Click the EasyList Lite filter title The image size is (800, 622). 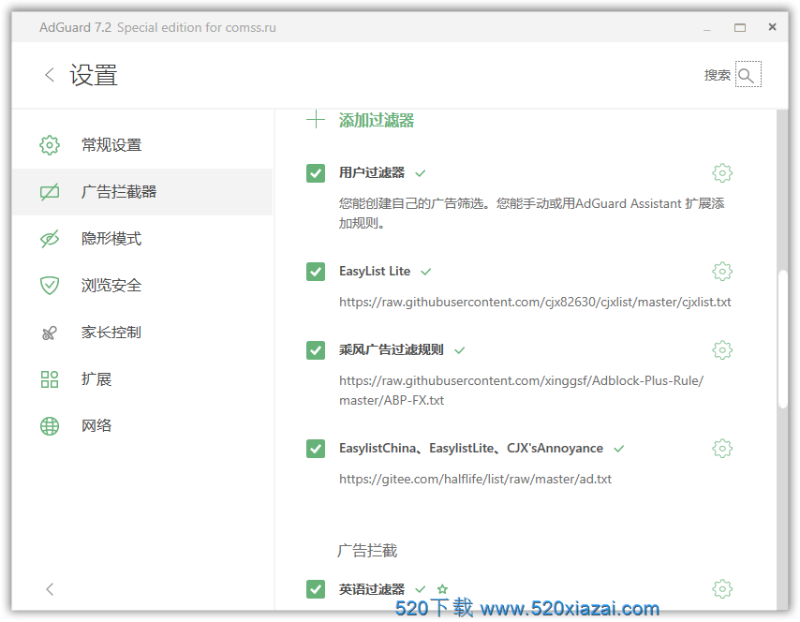[375, 272]
